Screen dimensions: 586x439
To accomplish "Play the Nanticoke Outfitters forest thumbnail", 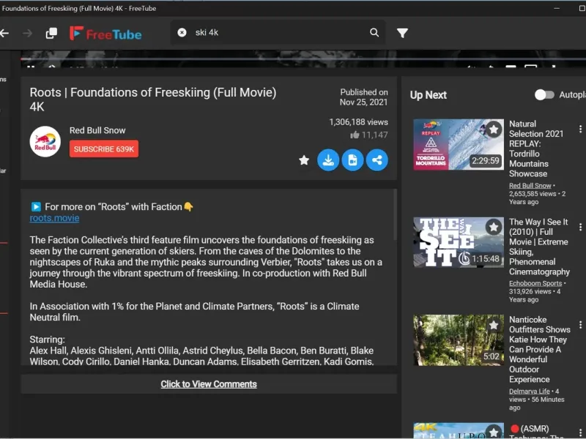I will (459, 340).
